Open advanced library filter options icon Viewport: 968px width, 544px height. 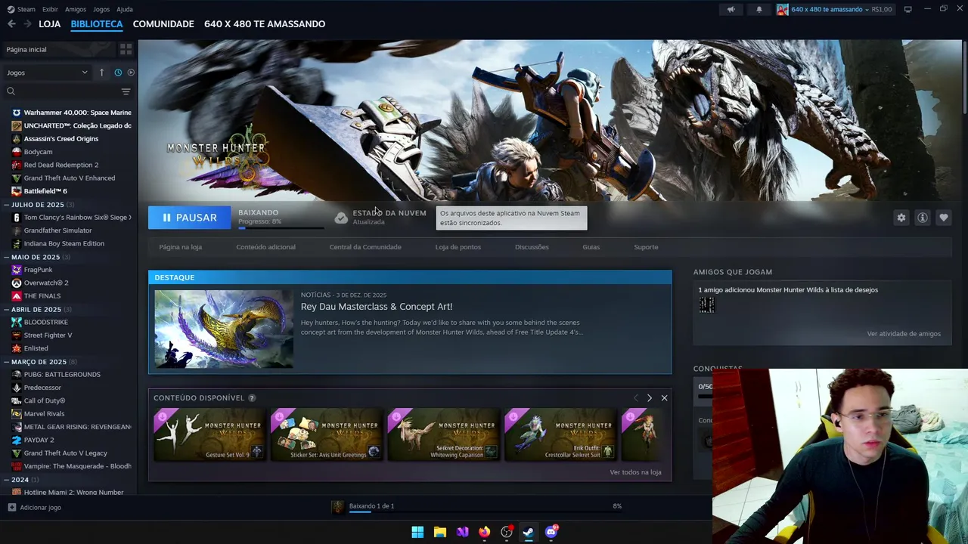coord(126,91)
